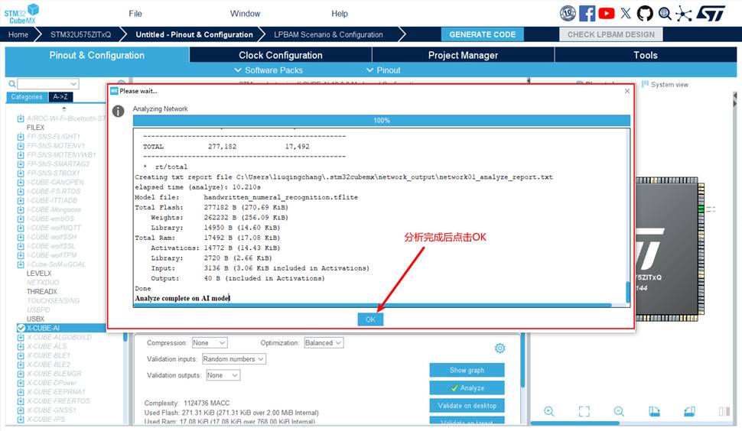Click the 100% analysis progress bar
Image resolution: width=742 pixels, height=431 pixels.
coord(382,121)
